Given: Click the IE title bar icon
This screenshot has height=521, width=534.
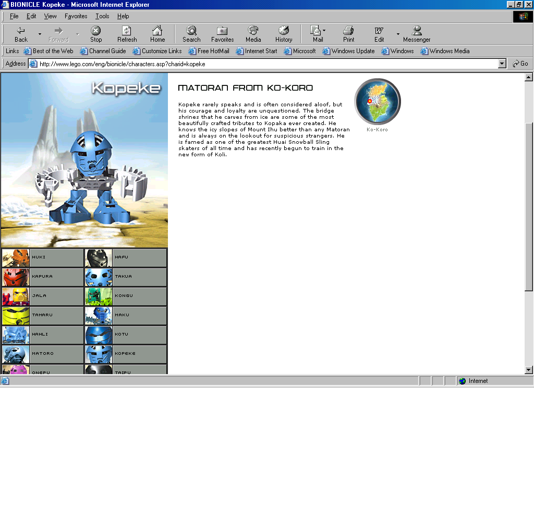Looking at the screenshot, I should [x=5, y=4].
